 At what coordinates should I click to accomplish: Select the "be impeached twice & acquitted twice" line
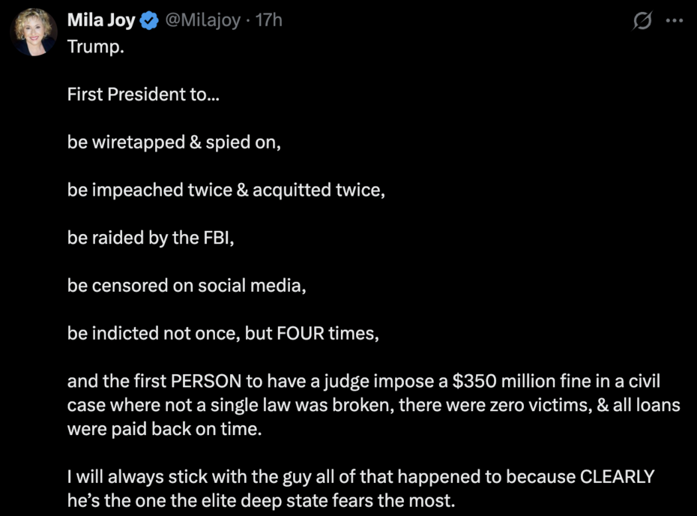coord(226,190)
